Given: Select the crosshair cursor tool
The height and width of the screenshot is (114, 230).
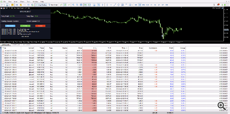Looking at the screenshot, I should pos(102,5).
